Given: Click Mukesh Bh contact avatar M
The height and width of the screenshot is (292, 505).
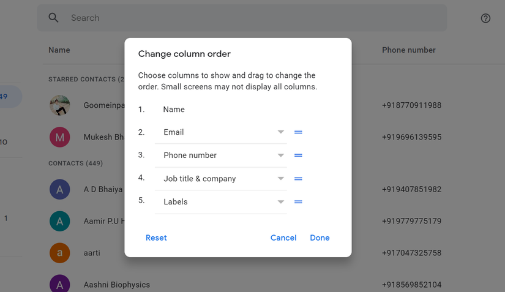Looking at the screenshot, I should point(59,137).
